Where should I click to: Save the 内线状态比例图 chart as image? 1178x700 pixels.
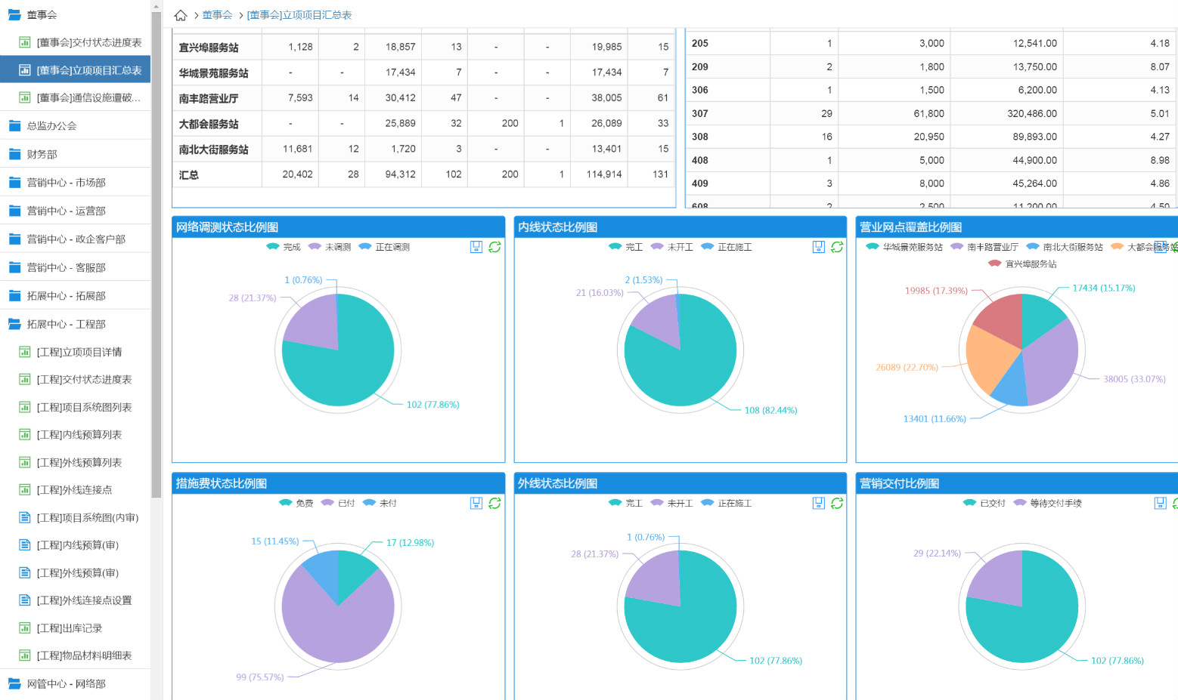coord(818,247)
